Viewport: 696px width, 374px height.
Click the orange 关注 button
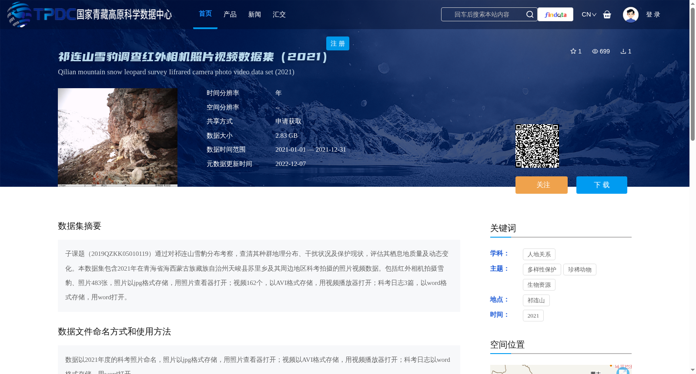542,185
